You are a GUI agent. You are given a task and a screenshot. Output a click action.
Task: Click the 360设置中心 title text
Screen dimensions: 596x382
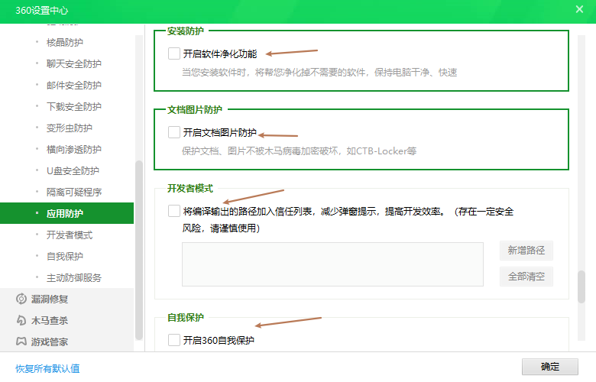42,10
